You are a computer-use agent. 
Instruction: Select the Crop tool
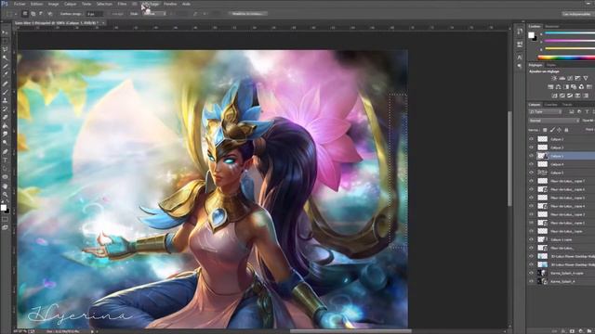[x=5, y=67]
